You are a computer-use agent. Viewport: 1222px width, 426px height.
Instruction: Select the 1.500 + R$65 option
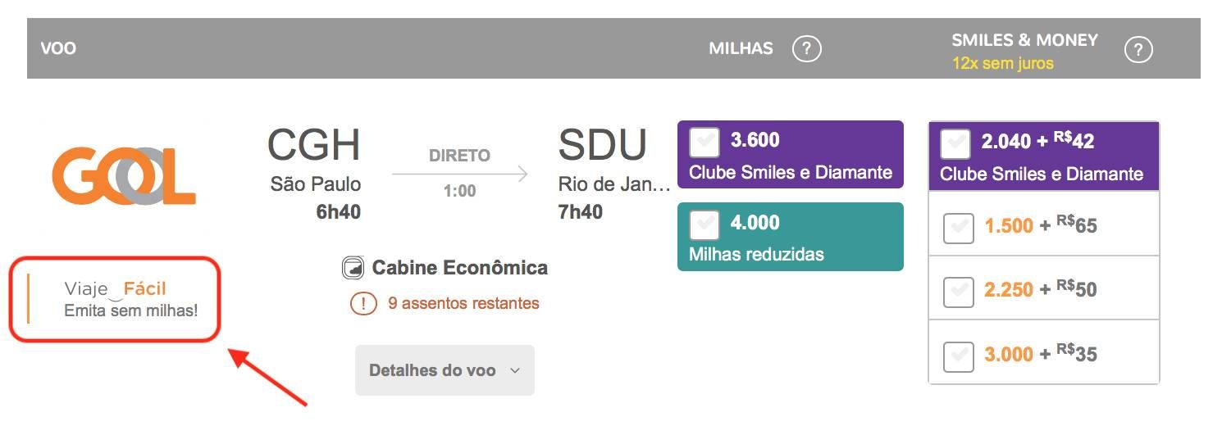(959, 228)
